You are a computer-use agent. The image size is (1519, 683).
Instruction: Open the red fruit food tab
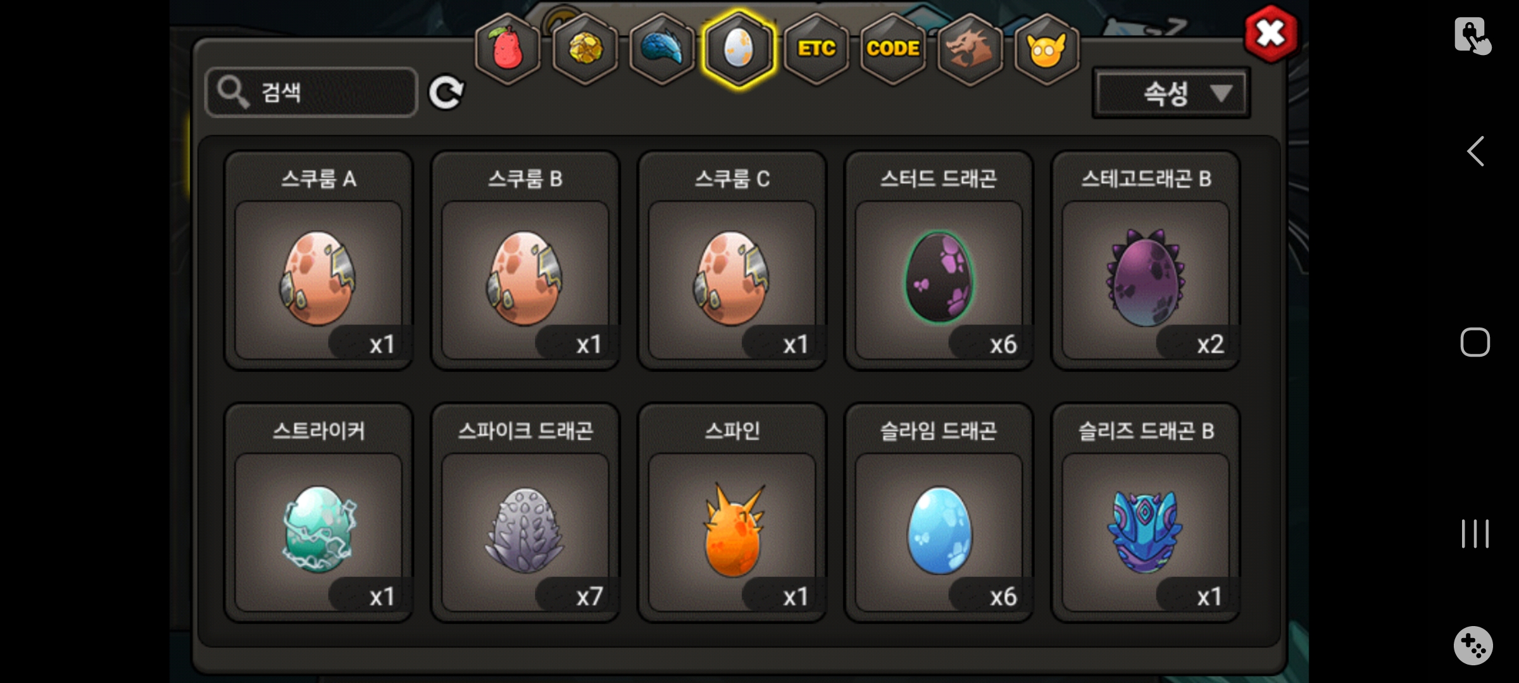tap(508, 49)
